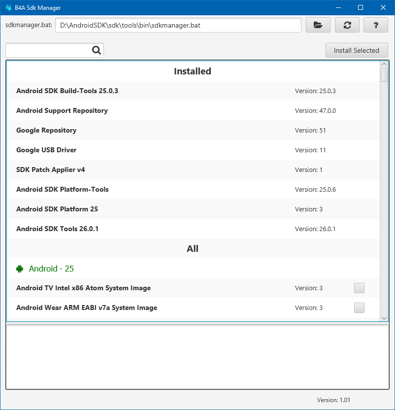Select the Google USB Driver row

click(193, 150)
